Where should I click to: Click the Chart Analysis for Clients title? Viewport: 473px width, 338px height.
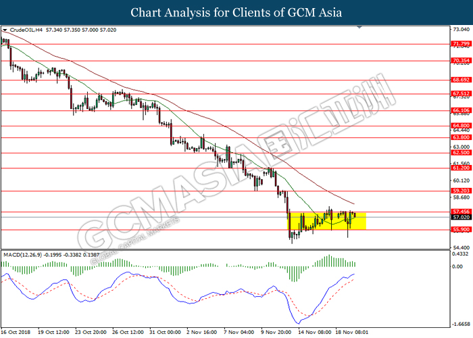(236, 13)
